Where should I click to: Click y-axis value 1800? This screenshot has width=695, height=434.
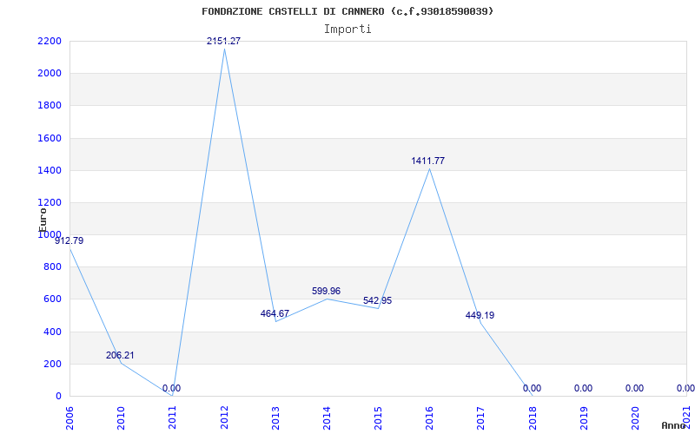coord(50,106)
